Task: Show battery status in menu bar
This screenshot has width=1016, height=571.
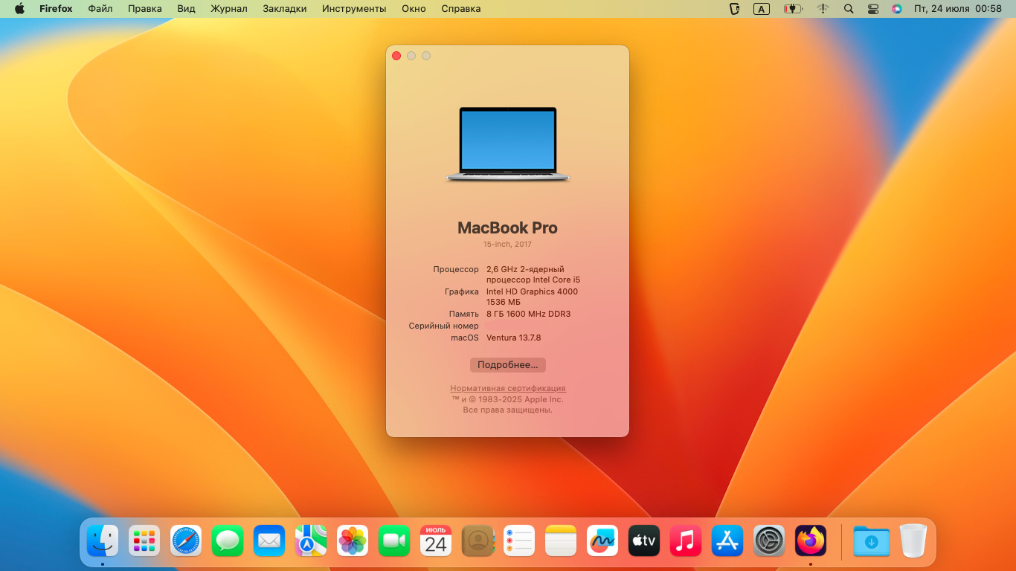Action: (793, 9)
